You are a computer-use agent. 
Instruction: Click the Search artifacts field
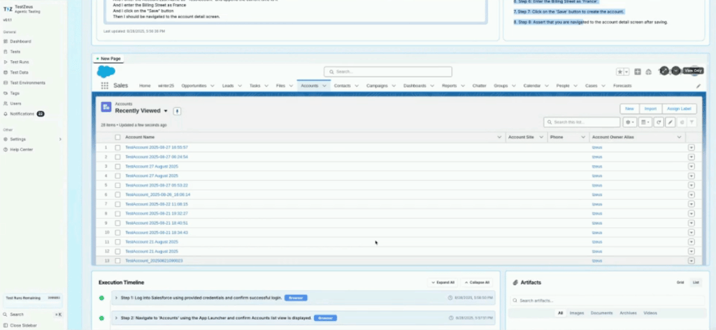608,301
